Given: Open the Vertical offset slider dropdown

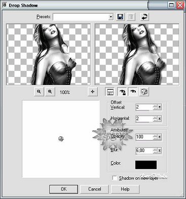Looking at the screenshot, I should [160, 107].
